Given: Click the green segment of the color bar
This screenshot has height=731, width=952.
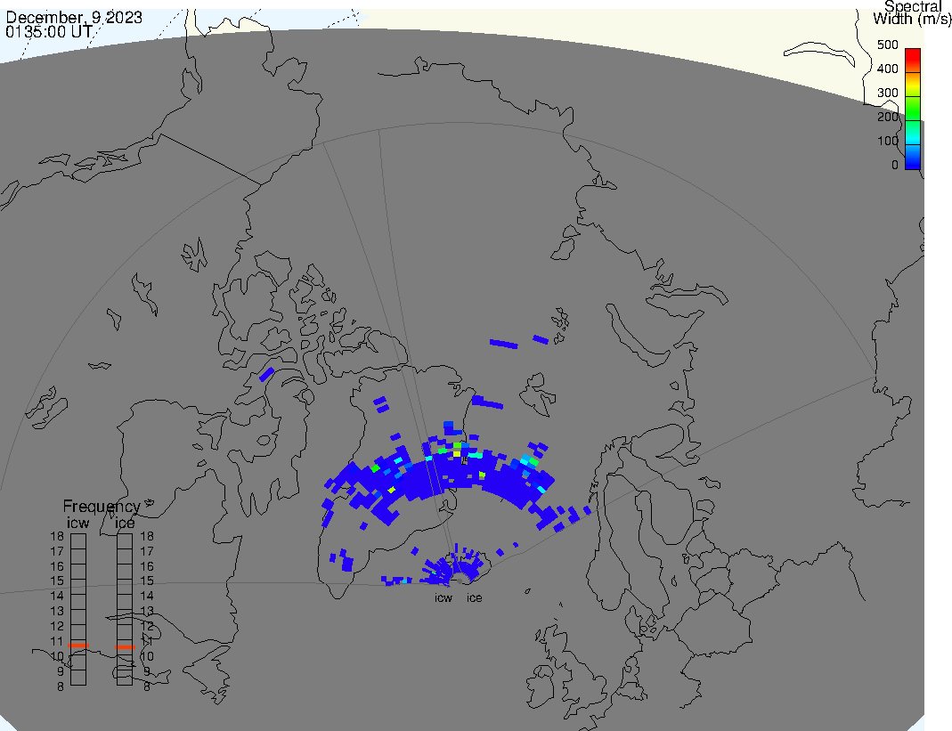Looking at the screenshot, I should (913, 108).
